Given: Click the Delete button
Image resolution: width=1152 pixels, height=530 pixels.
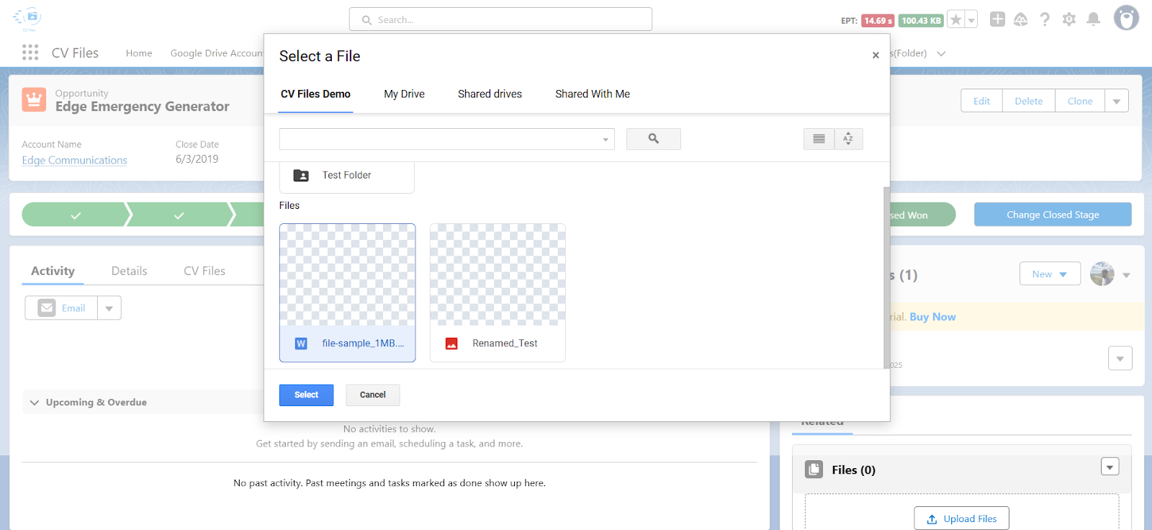Looking at the screenshot, I should [1028, 101].
